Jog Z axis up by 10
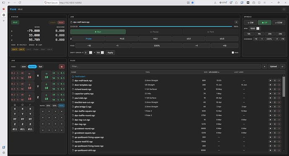The image size is (289, 156). (x=46, y=97)
